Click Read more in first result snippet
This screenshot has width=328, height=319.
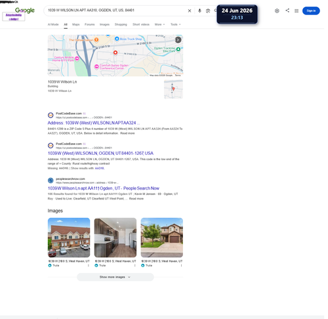click(x=127, y=133)
